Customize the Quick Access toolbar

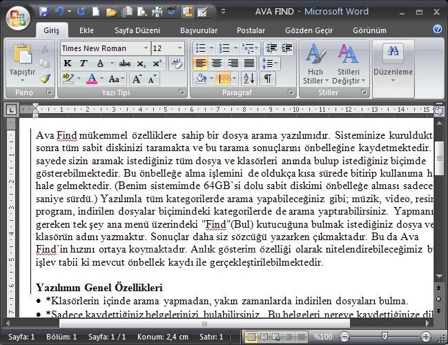(224, 12)
